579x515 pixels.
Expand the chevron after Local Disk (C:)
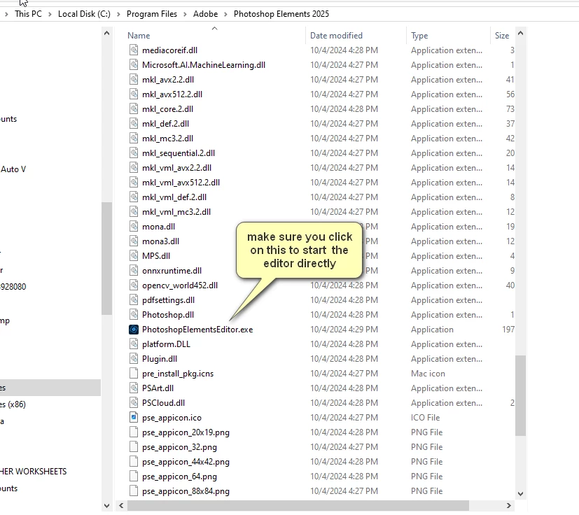[118, 15]
